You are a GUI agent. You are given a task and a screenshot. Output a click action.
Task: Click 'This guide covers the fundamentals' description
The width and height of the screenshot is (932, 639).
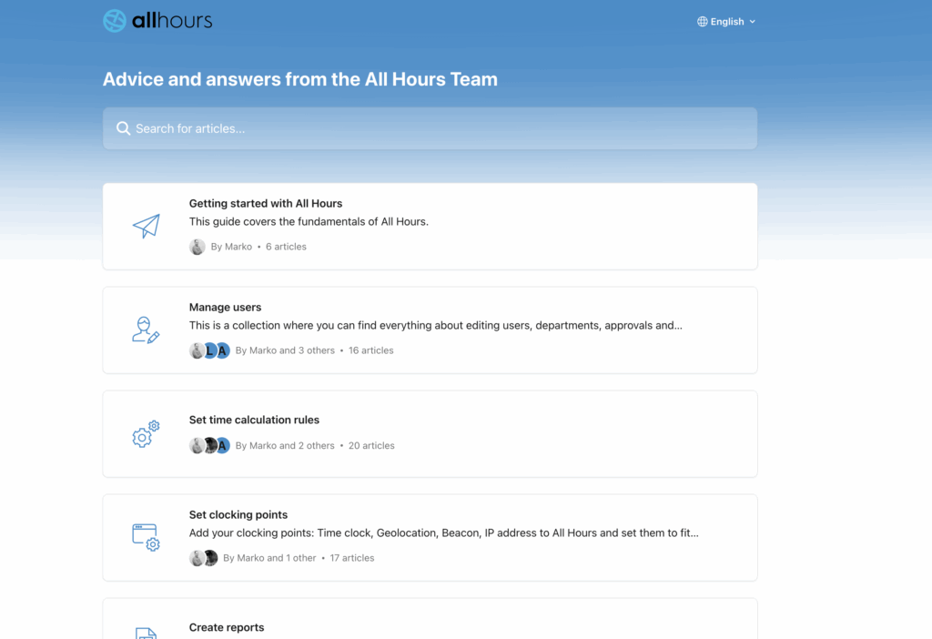309,222
